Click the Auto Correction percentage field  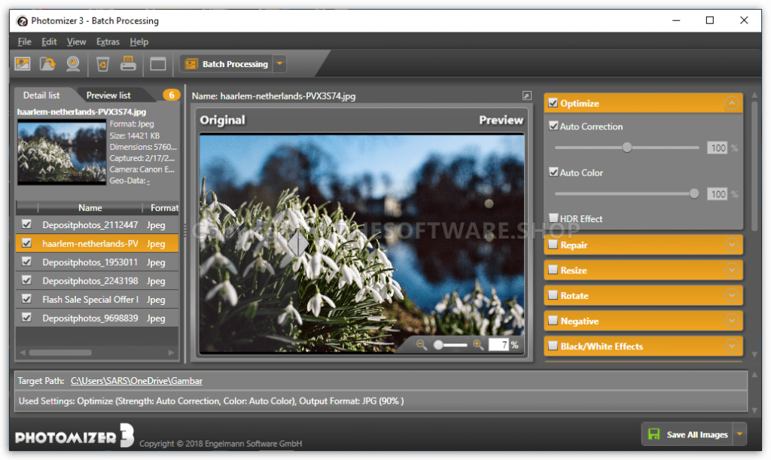tap(717, 148)
